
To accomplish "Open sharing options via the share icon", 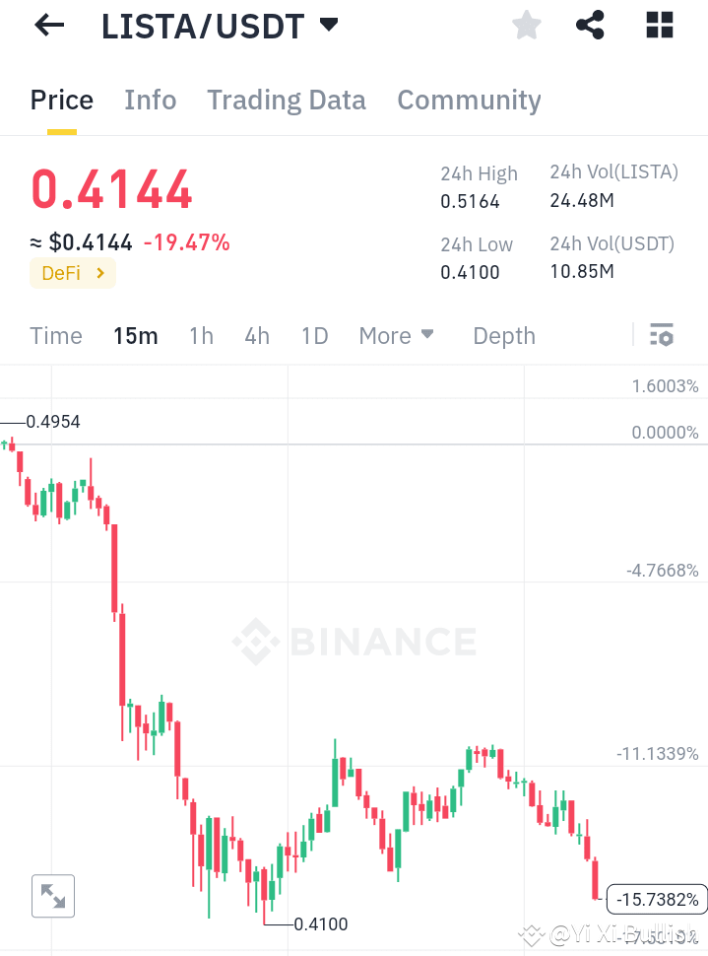I will pos(590,25).
